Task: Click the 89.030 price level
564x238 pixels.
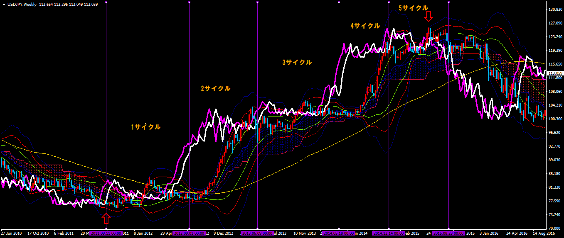Action: (x=554, y=160)
